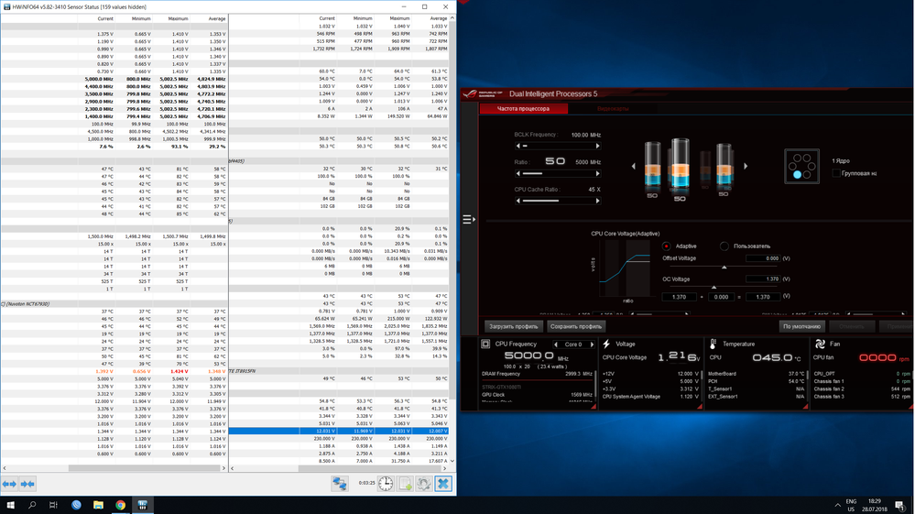Image resolution: width=915 pixels, height=514 pixels.
Task: Open Windows Start menu
Action: [x=10, y=505]
